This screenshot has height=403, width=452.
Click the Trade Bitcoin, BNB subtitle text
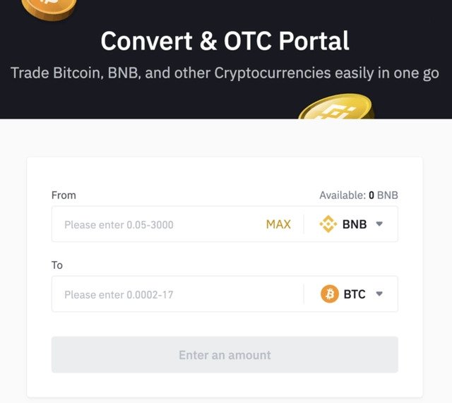tap(225, 73)
